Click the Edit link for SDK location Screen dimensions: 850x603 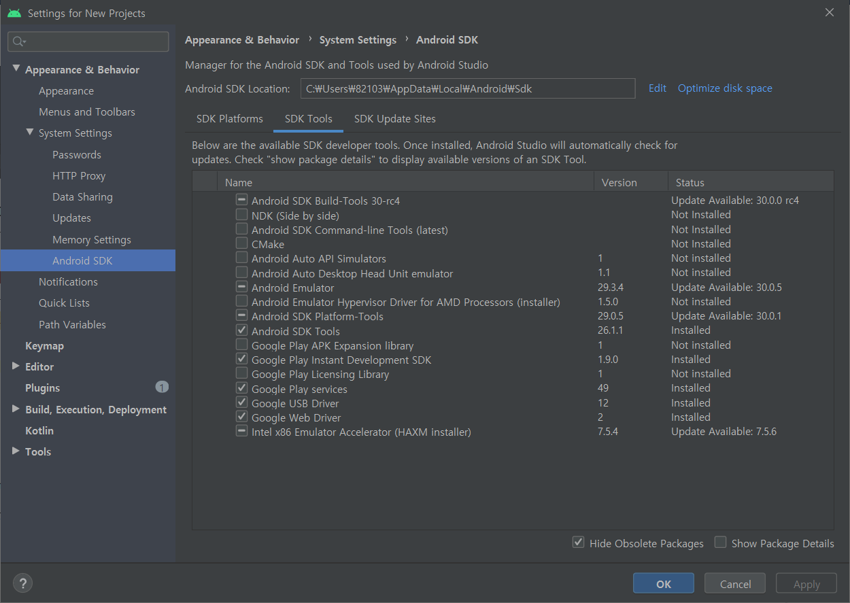tap(658, 88)
